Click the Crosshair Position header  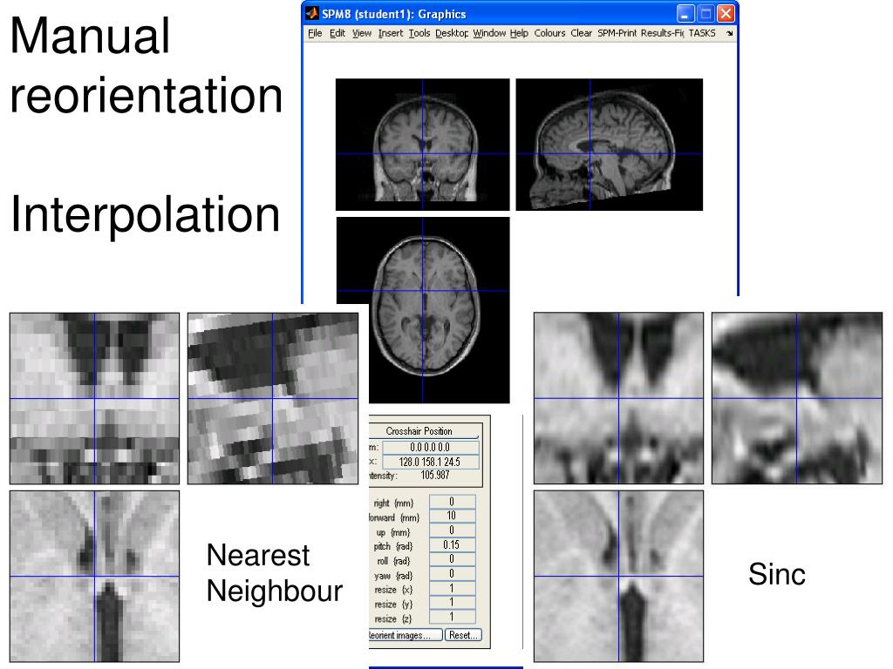(x=419, y=431)
